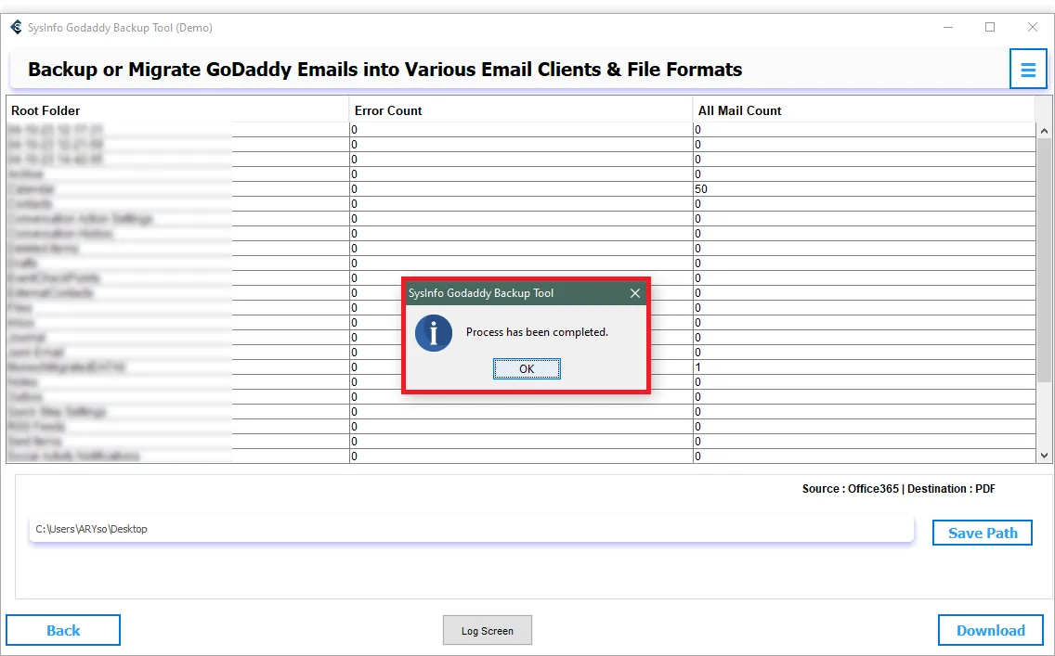Click the "Process has been completed." message

pos(537,332)
